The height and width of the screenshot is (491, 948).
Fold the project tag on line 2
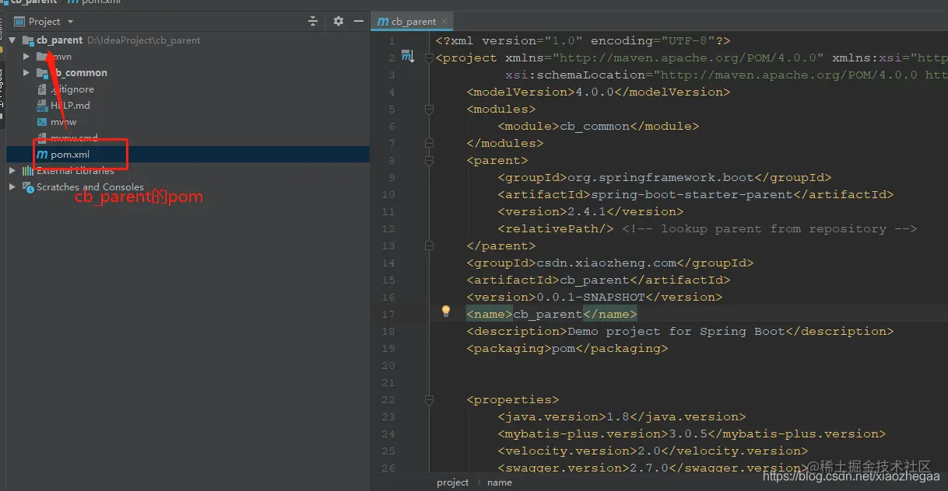click(429, 58)
